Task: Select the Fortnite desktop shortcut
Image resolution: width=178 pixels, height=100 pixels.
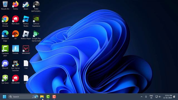Action: pyautogui.click(x=16, y=50)
